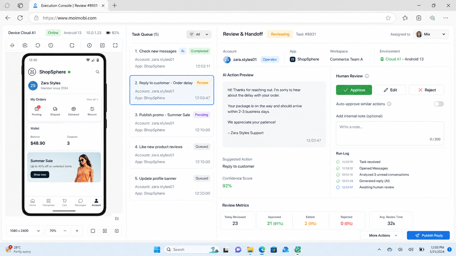The height and width of the screenshot is (256, 456).
Task: Click the taskbar volume icon
Action: click(411, 249)
